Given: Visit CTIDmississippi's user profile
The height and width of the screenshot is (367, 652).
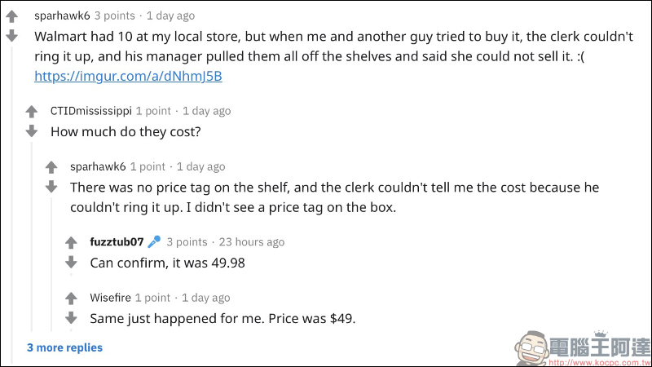Looking at the screenshot, I should tap(90, 111).
